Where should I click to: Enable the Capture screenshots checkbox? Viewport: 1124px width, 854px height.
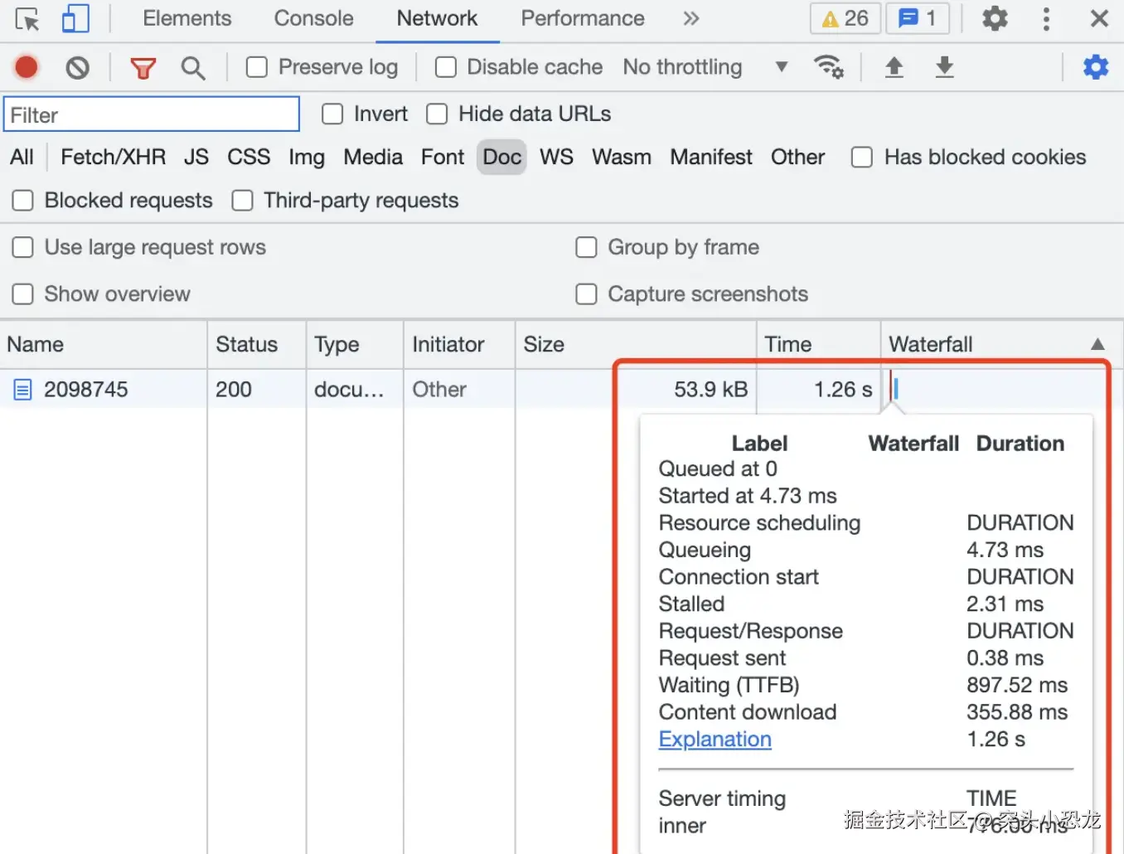click(x=586, y=294)
